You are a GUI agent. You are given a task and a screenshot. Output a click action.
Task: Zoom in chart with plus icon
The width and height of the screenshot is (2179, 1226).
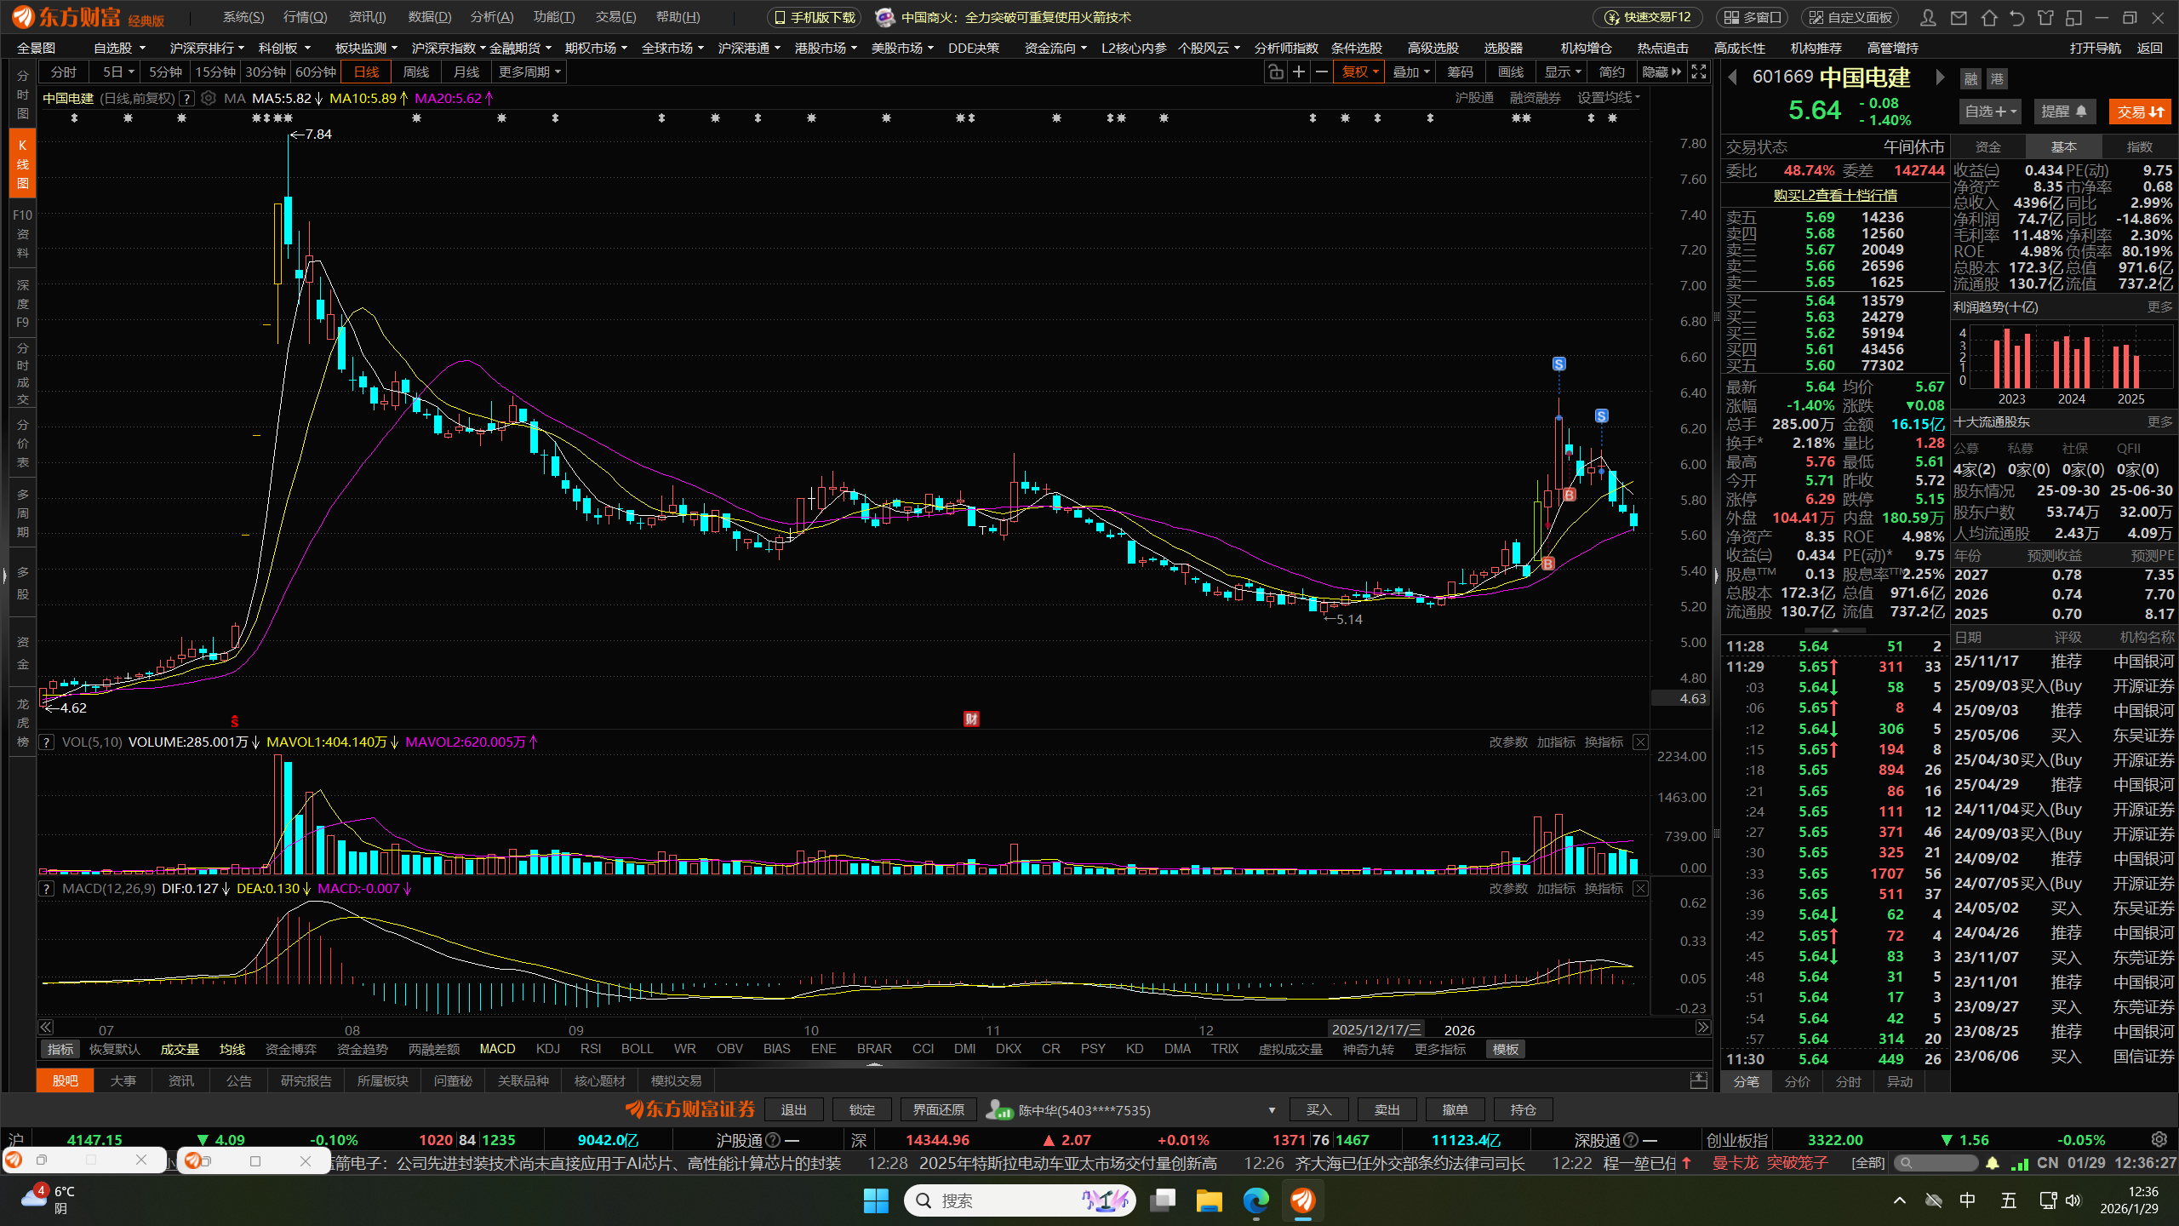[x=1298, y=72]
